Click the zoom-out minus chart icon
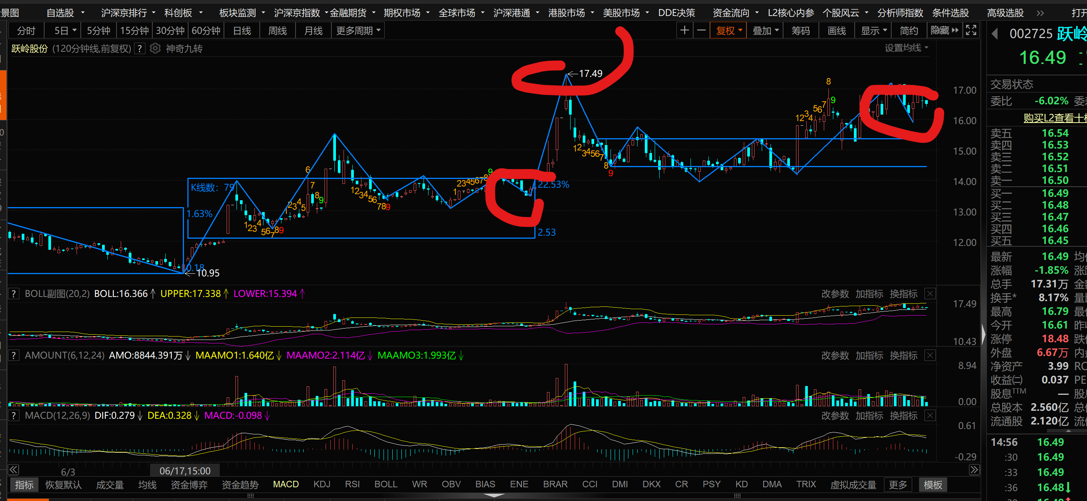The width and height of the screenshot is (1087, 501). (x=701, y=30)
